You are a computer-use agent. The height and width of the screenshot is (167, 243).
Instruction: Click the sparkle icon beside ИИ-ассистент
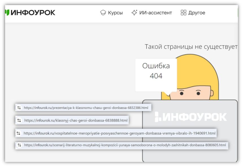pos(134,12)
